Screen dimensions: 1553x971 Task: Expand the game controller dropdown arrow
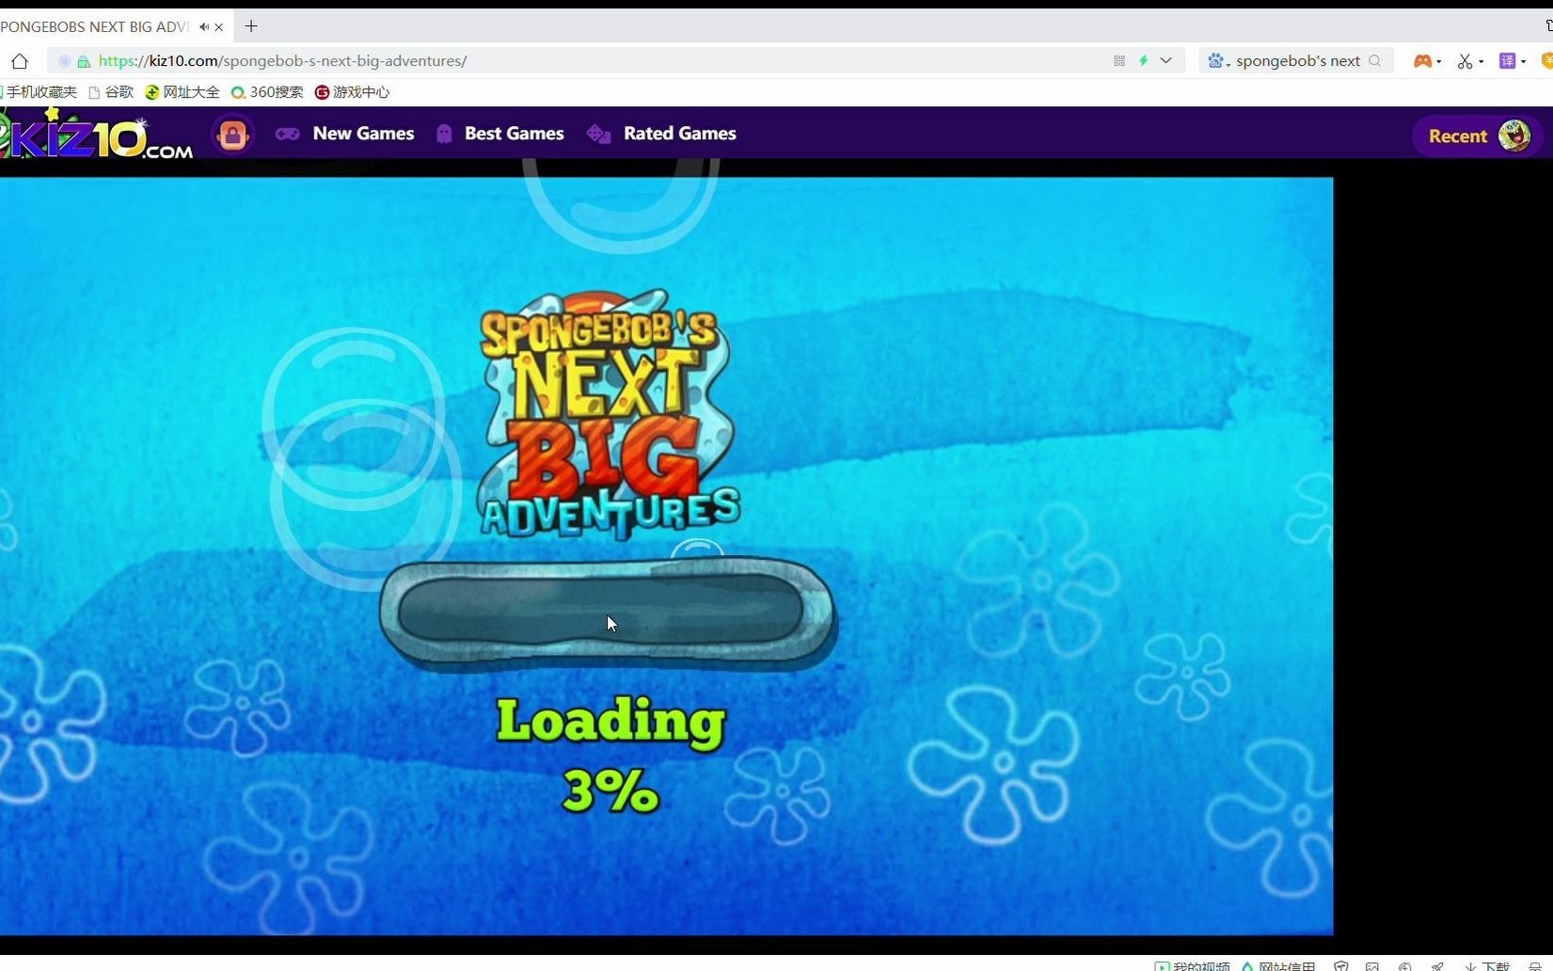1439,61
